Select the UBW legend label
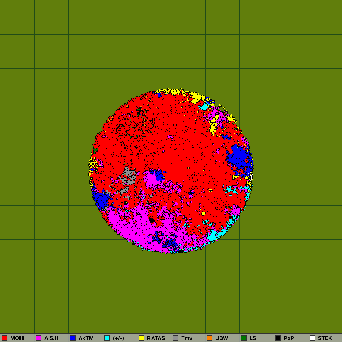Viewport: 342px width, 342px height. [222, 338]
